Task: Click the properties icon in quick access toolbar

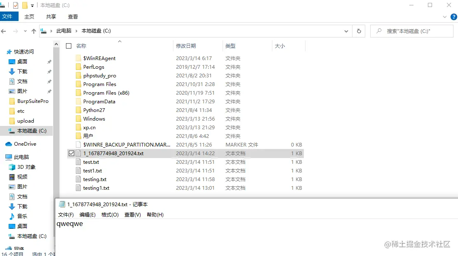Action: (x=16, y=5)
